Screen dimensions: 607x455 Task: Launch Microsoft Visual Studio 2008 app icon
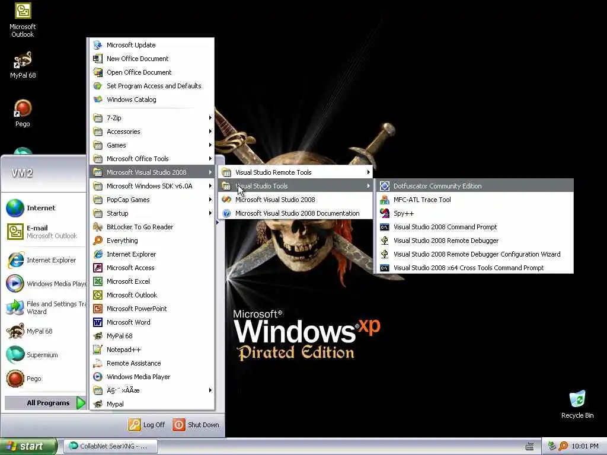(x=226, y=200)
